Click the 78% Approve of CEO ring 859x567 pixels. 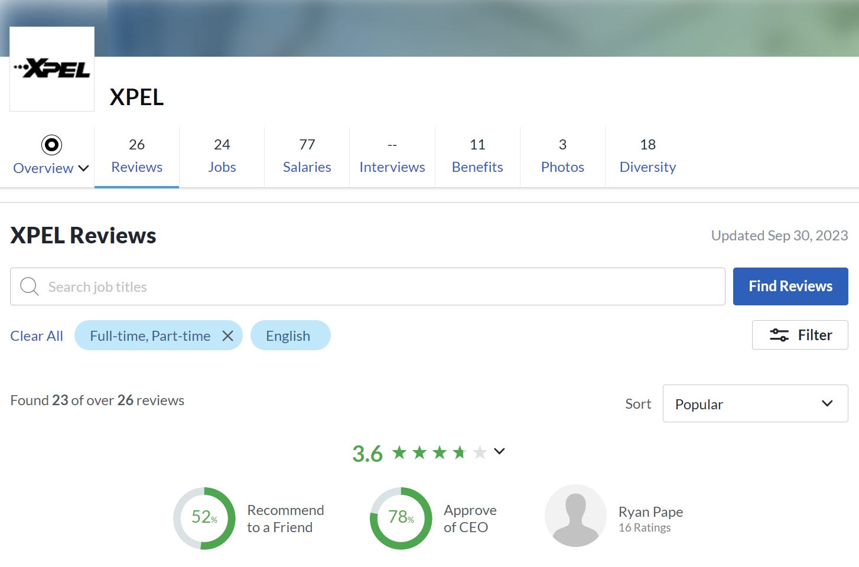[x=401, y=518]
